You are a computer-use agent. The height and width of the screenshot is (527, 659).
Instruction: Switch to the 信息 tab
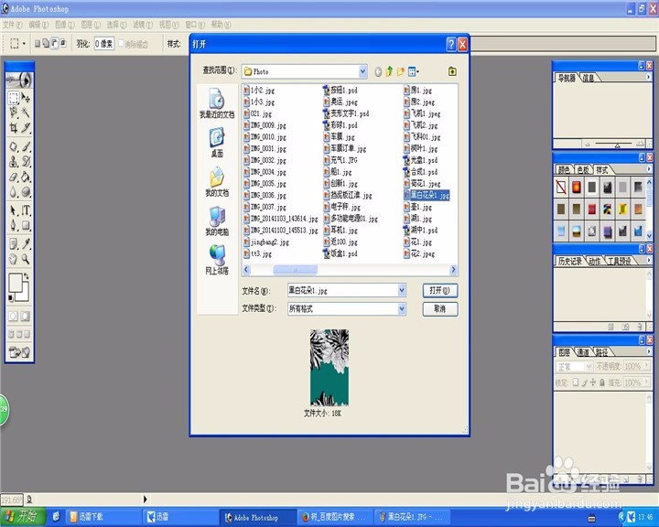click(x=589, y=78)
